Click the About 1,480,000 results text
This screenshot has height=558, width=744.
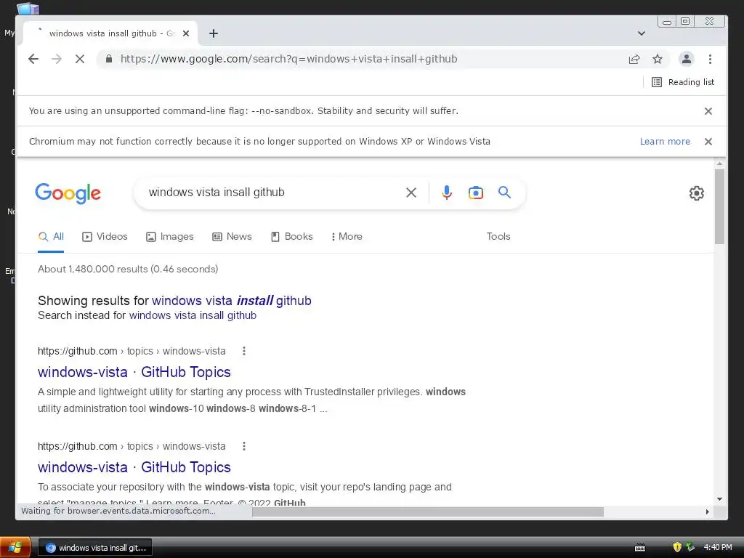tap(128, 269)
